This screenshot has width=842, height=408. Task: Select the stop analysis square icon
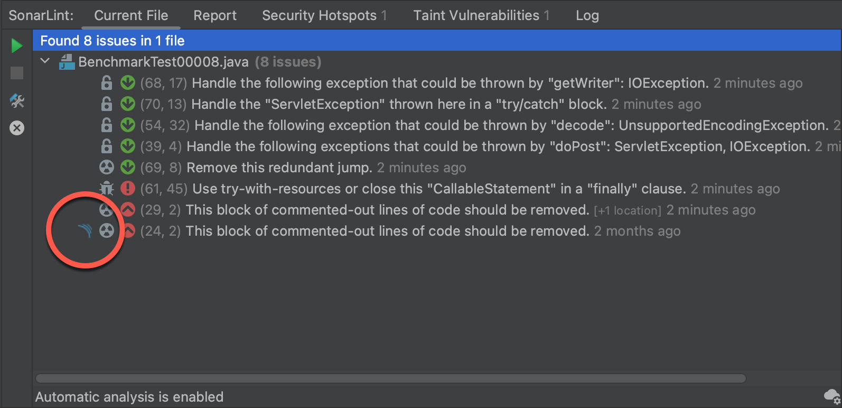[x=16, y=73]
